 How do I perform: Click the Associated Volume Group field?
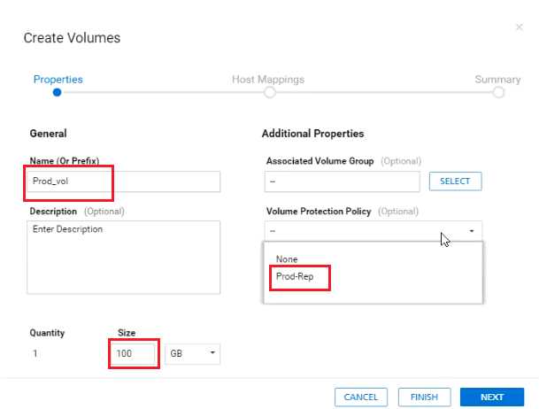[342, 181]
